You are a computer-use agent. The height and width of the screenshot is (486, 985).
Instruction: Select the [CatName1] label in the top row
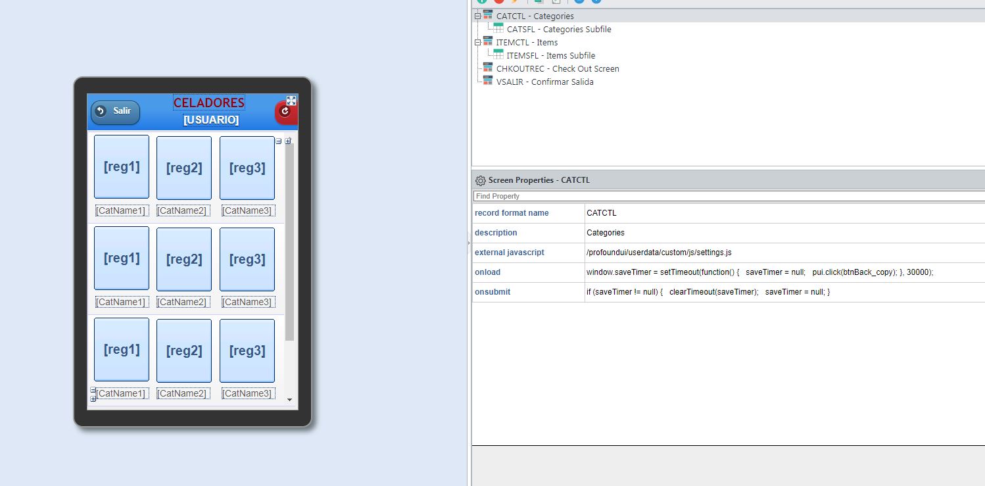[122, 210]
